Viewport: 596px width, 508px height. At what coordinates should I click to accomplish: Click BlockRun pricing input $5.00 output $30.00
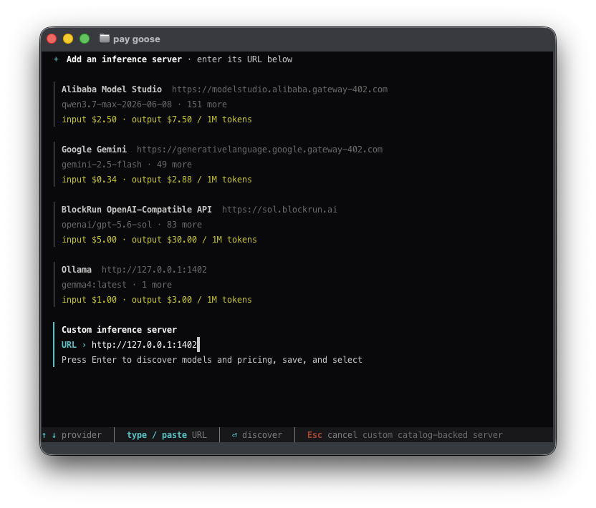(159, 240)
